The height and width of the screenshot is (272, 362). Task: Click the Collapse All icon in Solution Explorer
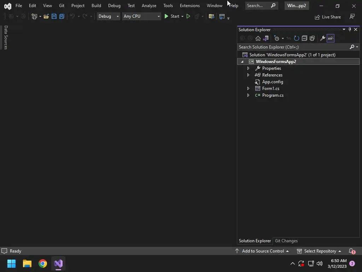coord(304,38)
